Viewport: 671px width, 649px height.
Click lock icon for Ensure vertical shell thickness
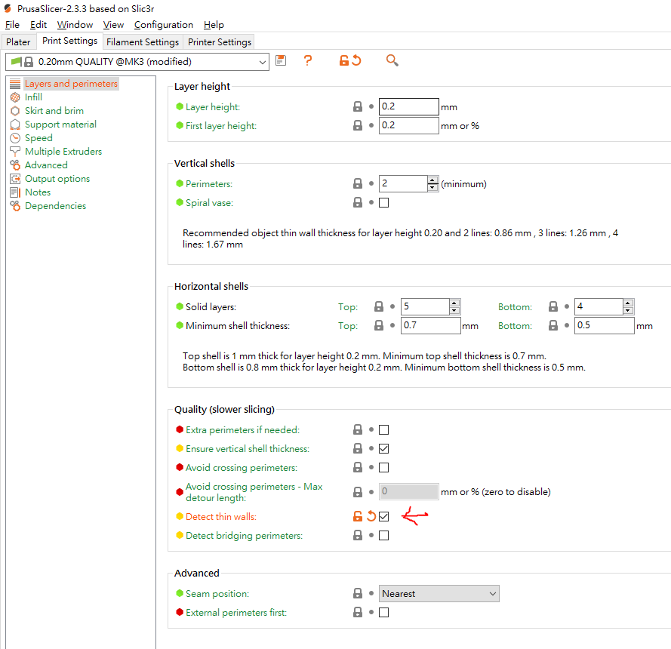tap(358, 448)
